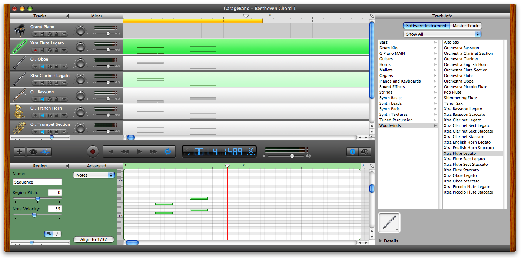Viewport: 521px width, 258px height.
Task: Open the Track Editor scissors button
Action: (x=46, y=151)
